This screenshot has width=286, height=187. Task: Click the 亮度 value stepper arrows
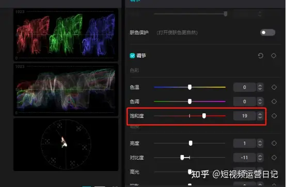coord(260,143)
